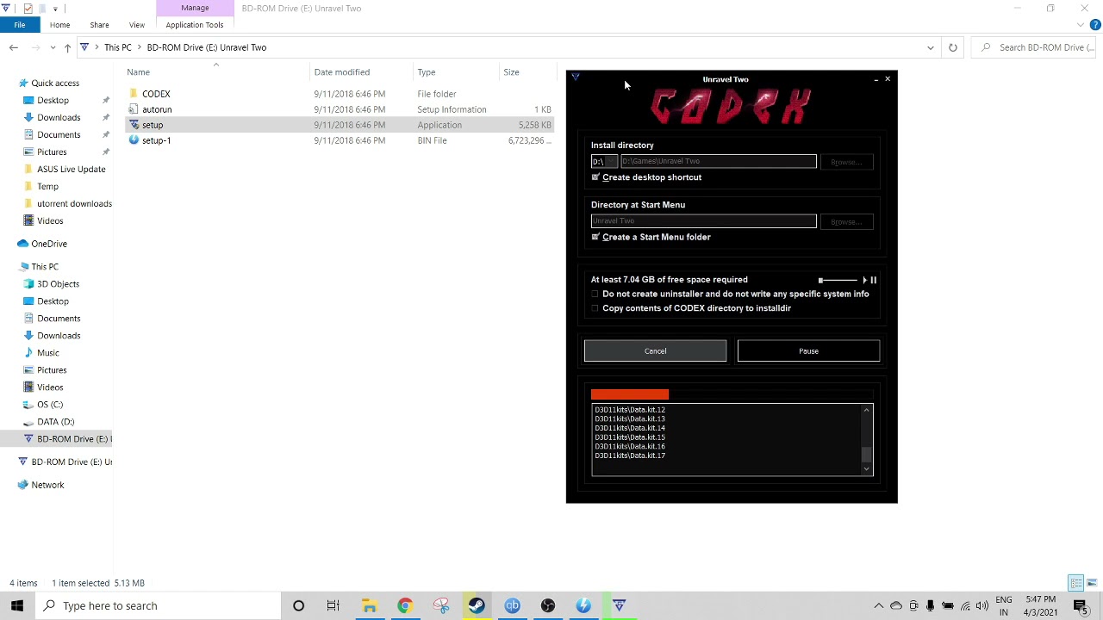The image size is (1103, 620).
Task: Click the orange installation progress bar
Action: 630,394
